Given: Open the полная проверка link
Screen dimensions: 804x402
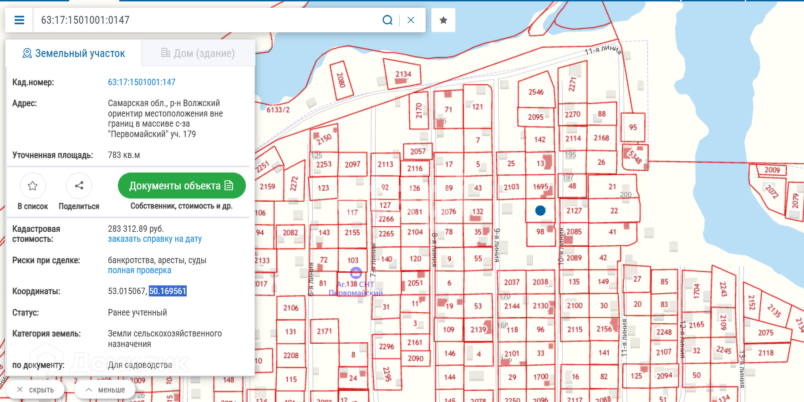Looking at the screenshot, I should tap(139, 270).
